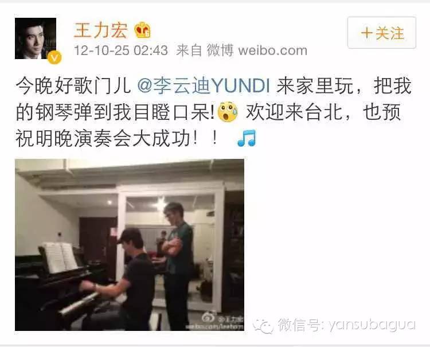Click the sheet music in the photo

pyautogui.click(x=60, y=258)
